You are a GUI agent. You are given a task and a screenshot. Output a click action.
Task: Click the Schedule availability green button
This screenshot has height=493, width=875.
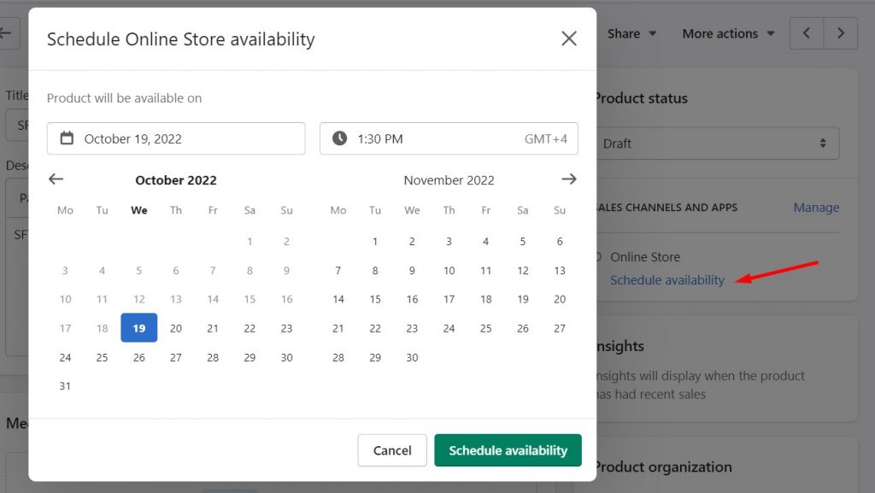tap(508, 450)
